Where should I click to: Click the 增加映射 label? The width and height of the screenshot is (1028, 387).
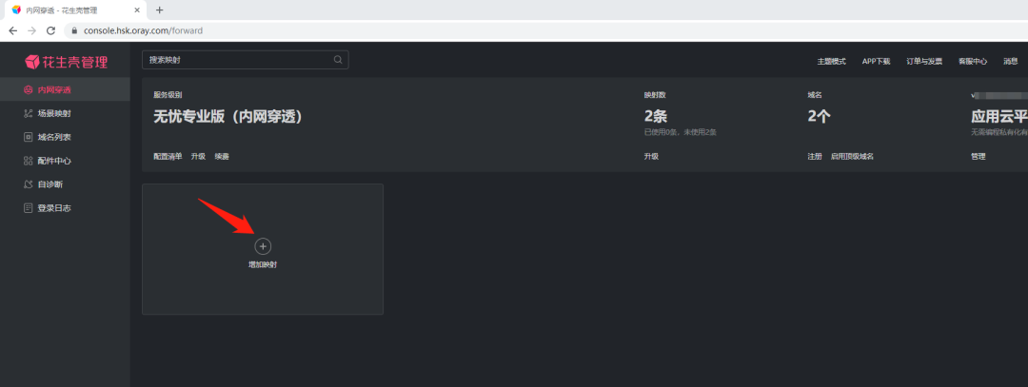click(x=263, y=264)
